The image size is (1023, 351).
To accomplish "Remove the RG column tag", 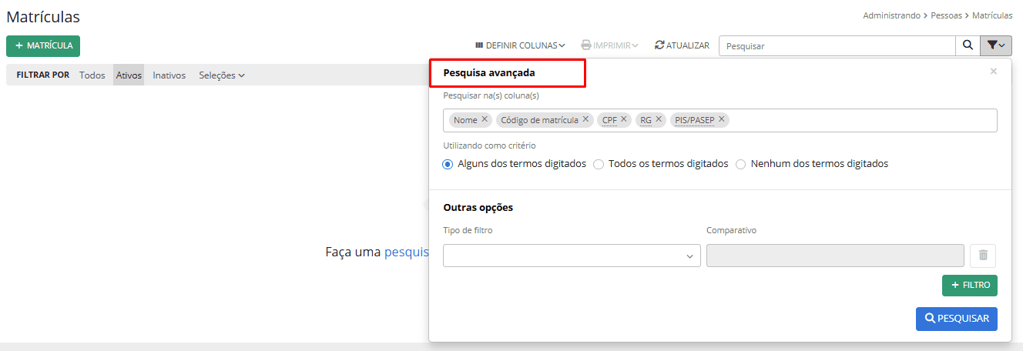I will pyautogui.click(x=659, y=119).
